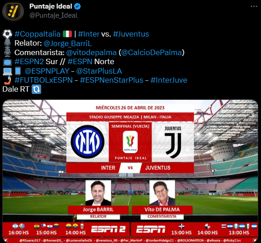Visit the @CalcioDePalma mention
The image size is (261, 243).
(152, 52)
